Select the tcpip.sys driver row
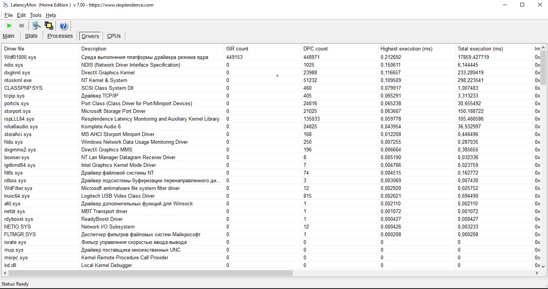 [x=271, y=96]
